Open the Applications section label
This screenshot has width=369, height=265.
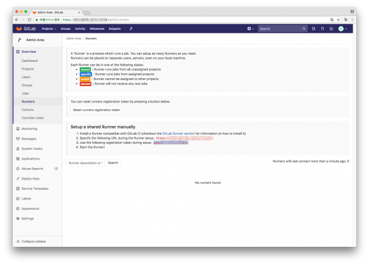[x=30, y=158]
